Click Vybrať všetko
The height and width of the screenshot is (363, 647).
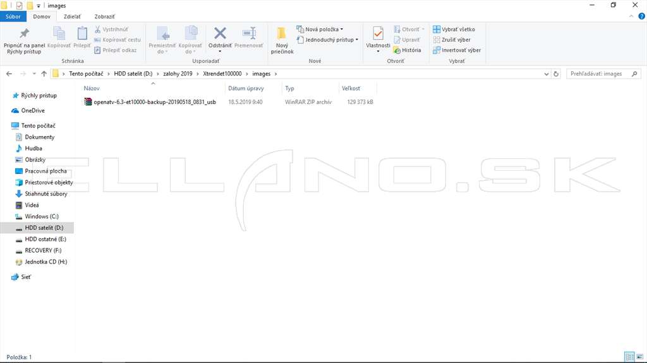(454, 29)
